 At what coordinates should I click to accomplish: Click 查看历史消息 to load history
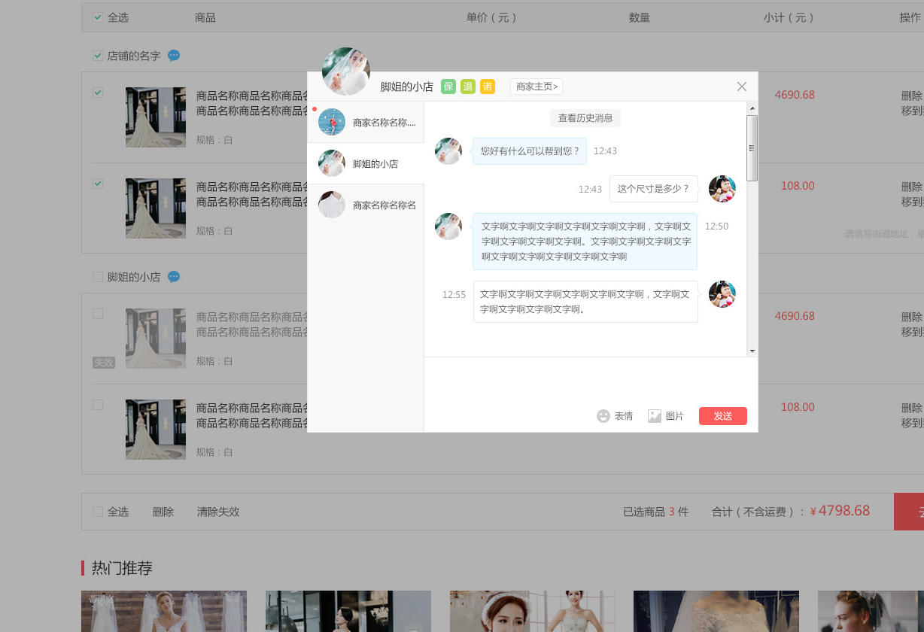tap(585, 118)
